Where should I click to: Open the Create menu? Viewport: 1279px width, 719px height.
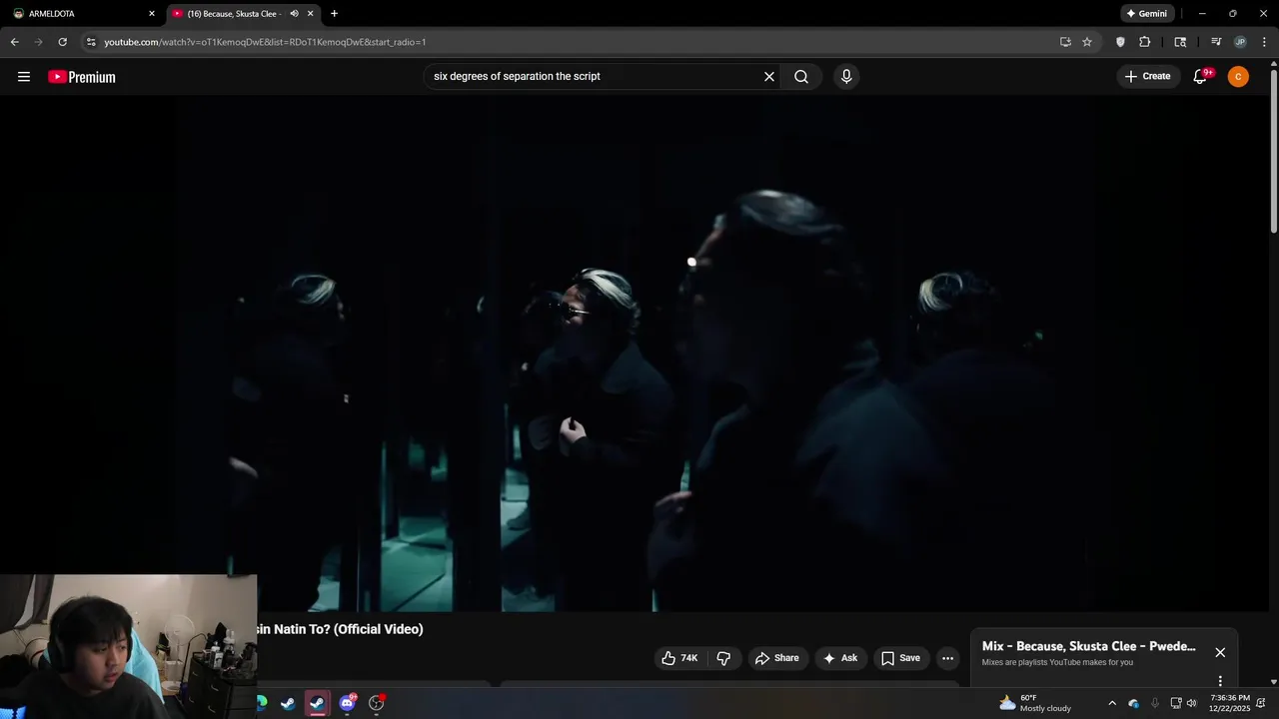click(1148, 77)
